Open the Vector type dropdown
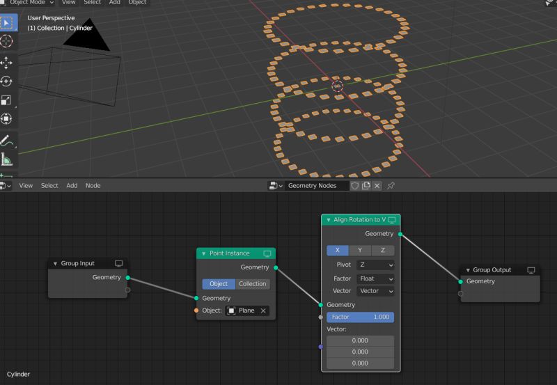Viewport: 557px width, 385px height. pos(375,291)
